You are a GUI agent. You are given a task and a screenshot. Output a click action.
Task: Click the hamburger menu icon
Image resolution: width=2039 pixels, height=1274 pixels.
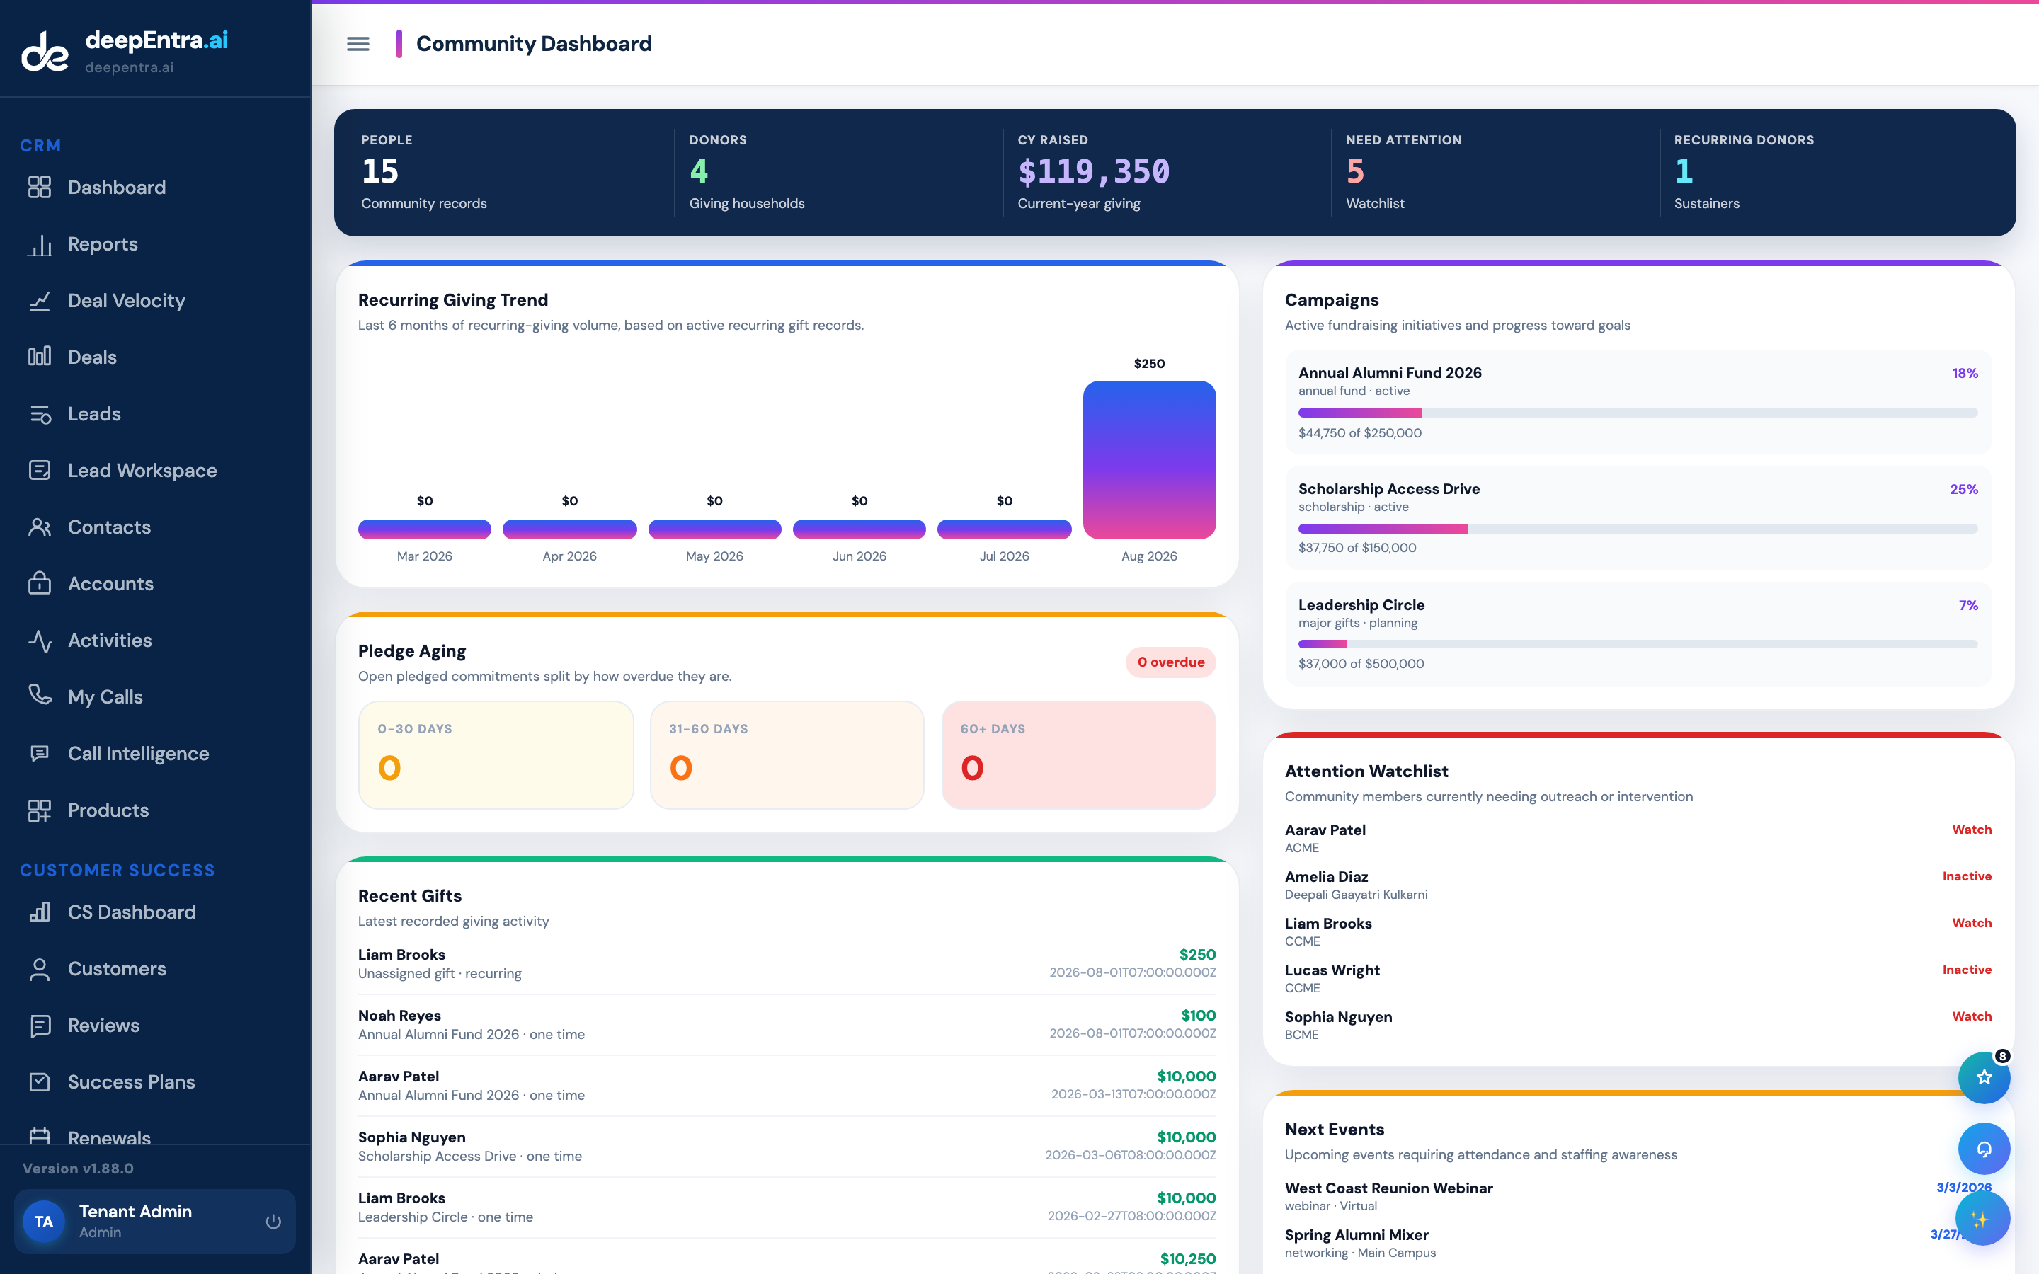coord(358,44)
